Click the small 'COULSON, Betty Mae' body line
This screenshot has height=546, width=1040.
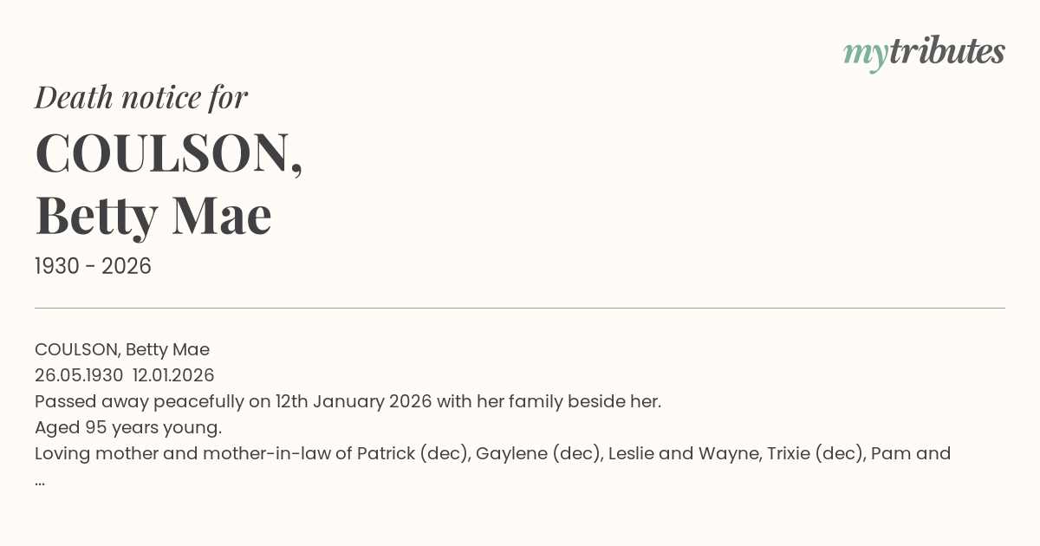click(122, 349)
